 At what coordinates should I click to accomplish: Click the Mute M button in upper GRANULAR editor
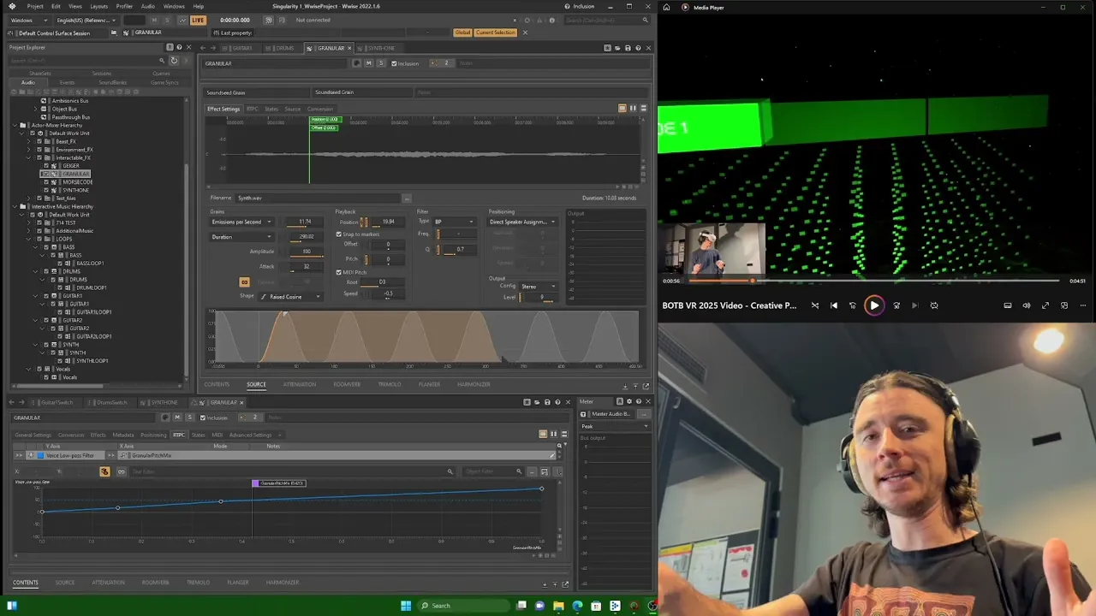369,63
